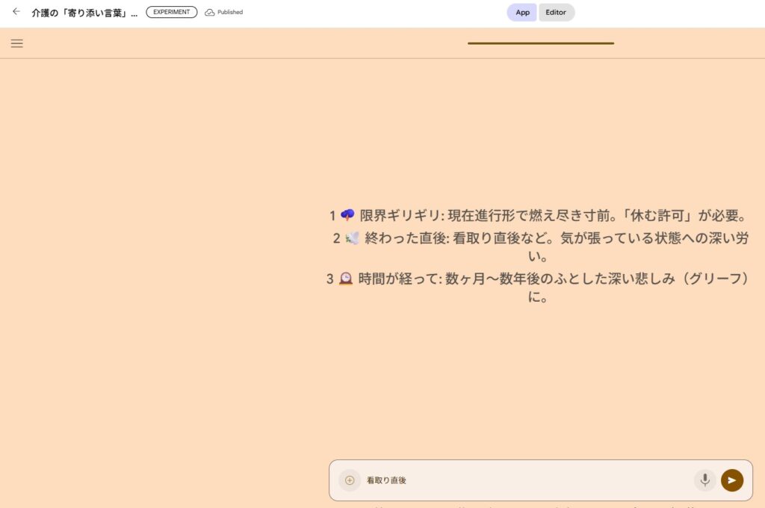Click the plus attachment icon in the input box
This screenshot has width=765, height=508.
(350, 480)
